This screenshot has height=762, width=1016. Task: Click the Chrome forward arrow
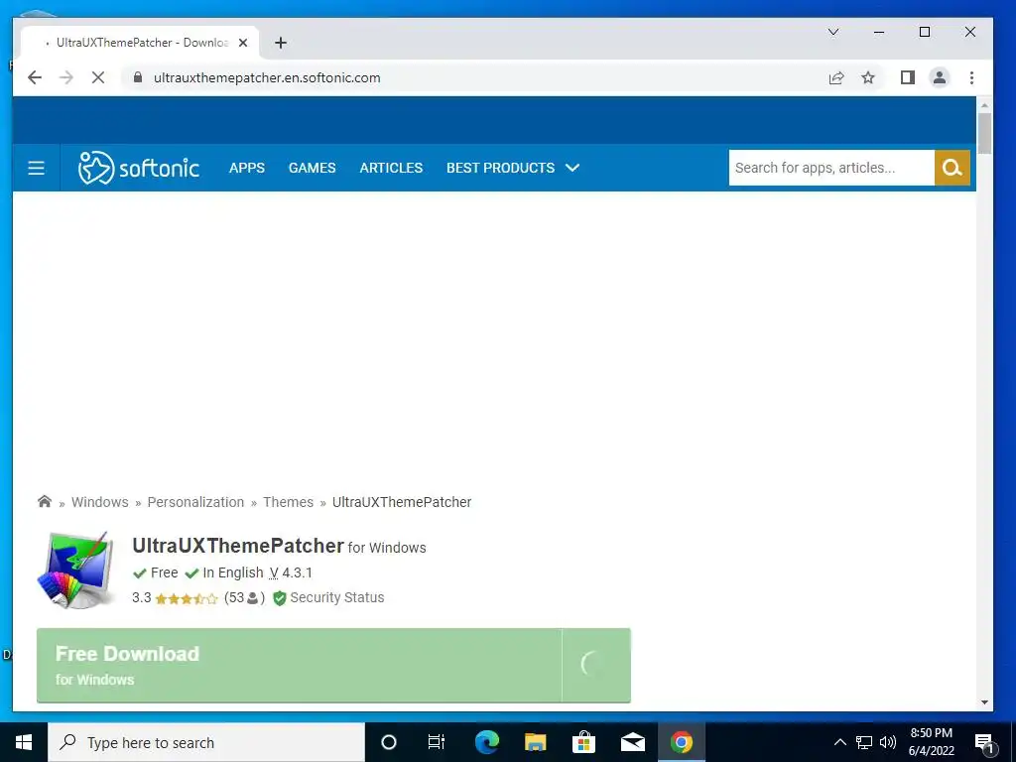click(66, 77)
